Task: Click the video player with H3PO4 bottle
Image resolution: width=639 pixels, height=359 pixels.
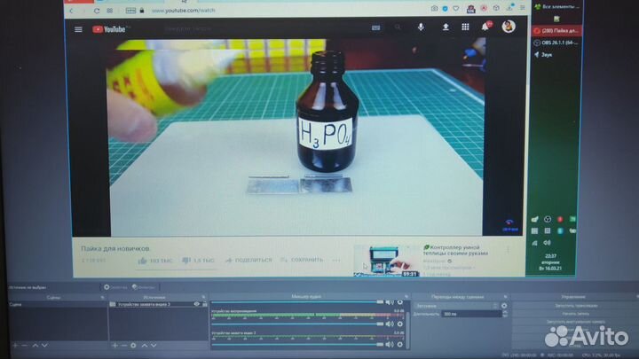Action: pos(296,137)
